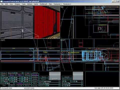Click the storage1.mis status text
The image size is (120, 90).
[7, 88]
